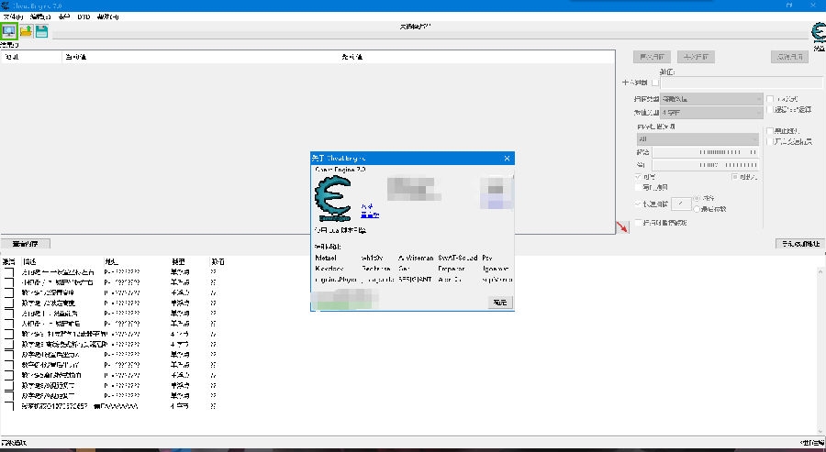
Task: Open the scan type dropdown
Action: point(711,99)
